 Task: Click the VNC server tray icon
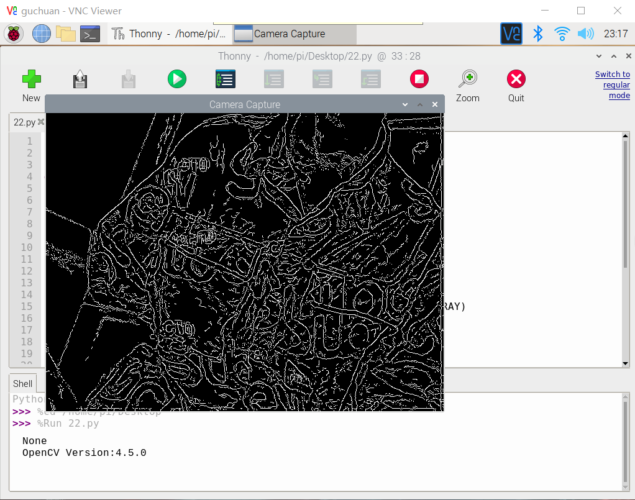click(511, 34)
